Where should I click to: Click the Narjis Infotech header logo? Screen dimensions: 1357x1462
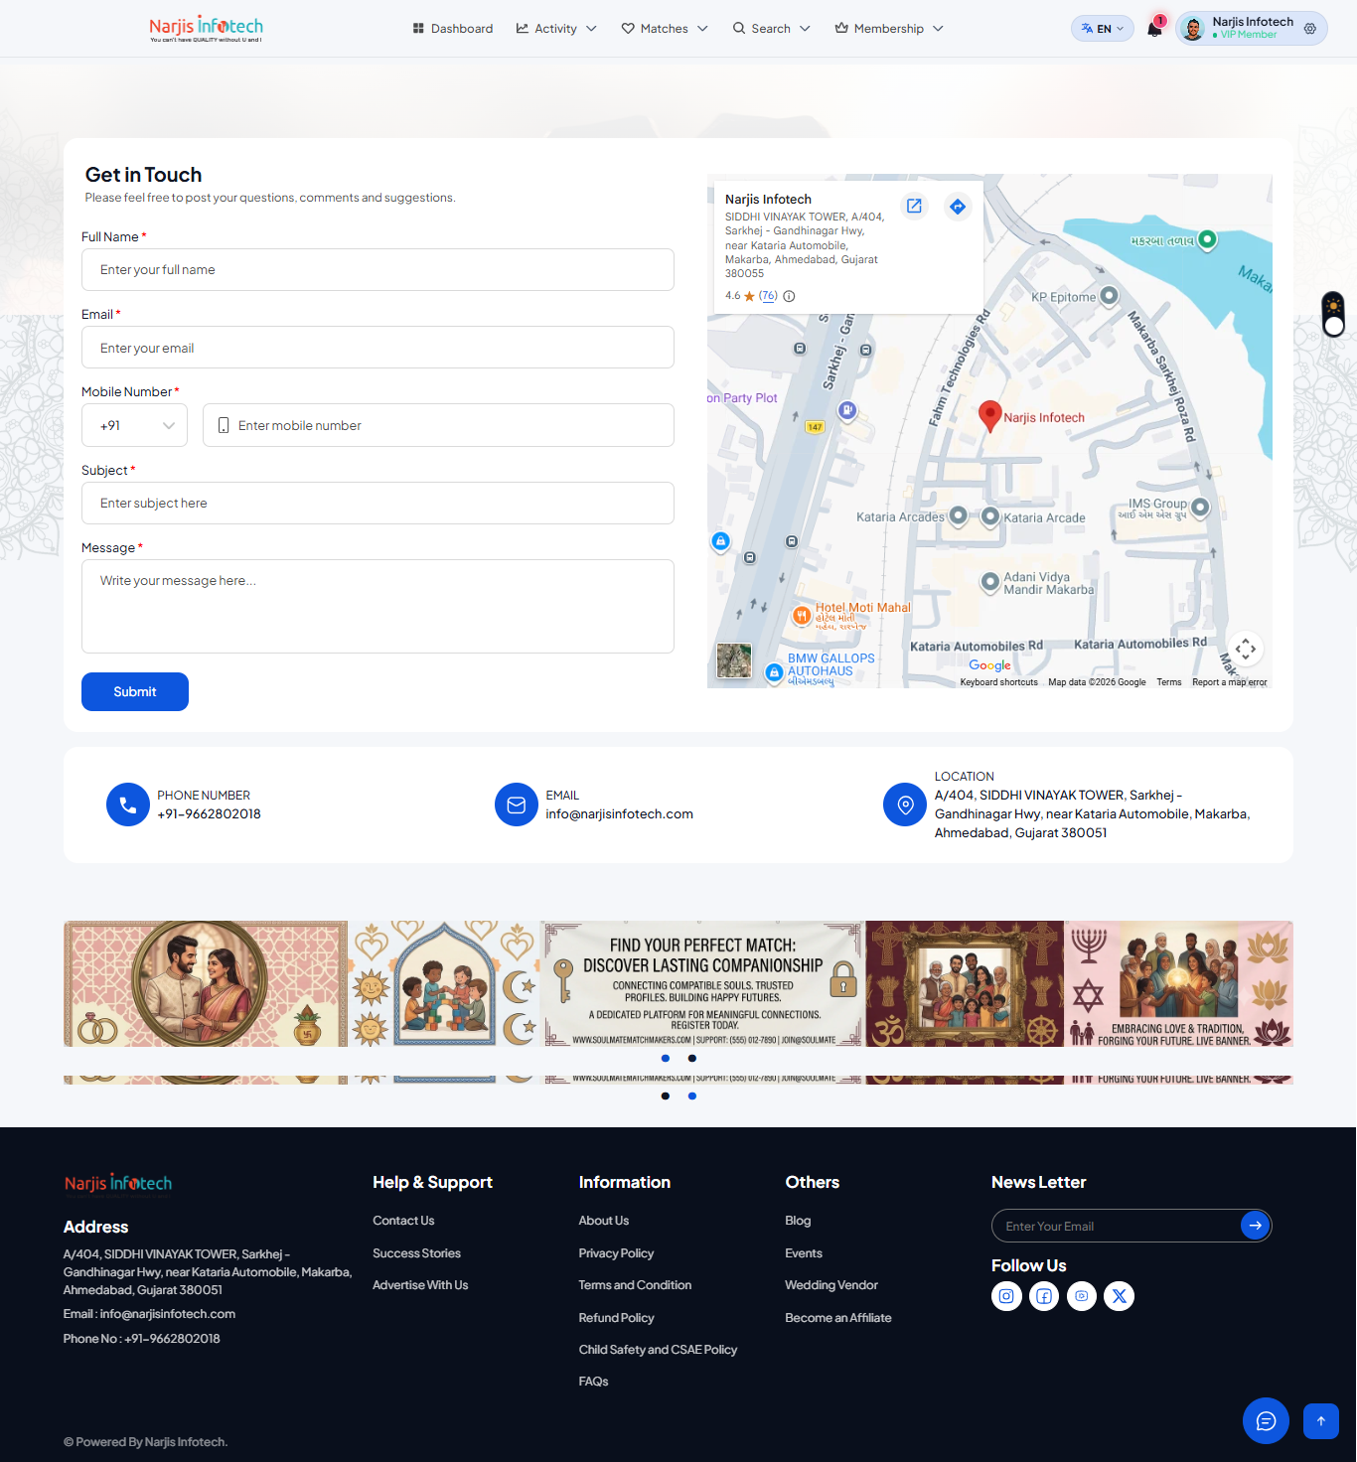tap(206, 28)
